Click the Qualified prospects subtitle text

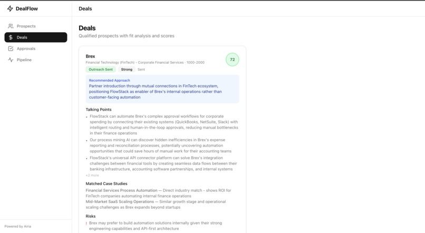click(x=127, y=36)
